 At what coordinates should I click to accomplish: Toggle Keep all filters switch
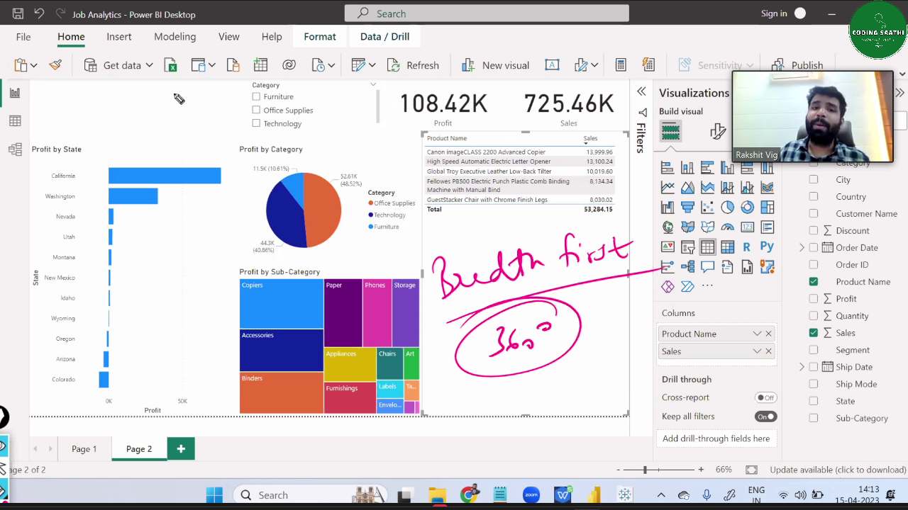tap(765, 416)
